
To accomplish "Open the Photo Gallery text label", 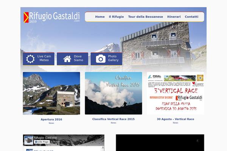I will tap(113, 58).
